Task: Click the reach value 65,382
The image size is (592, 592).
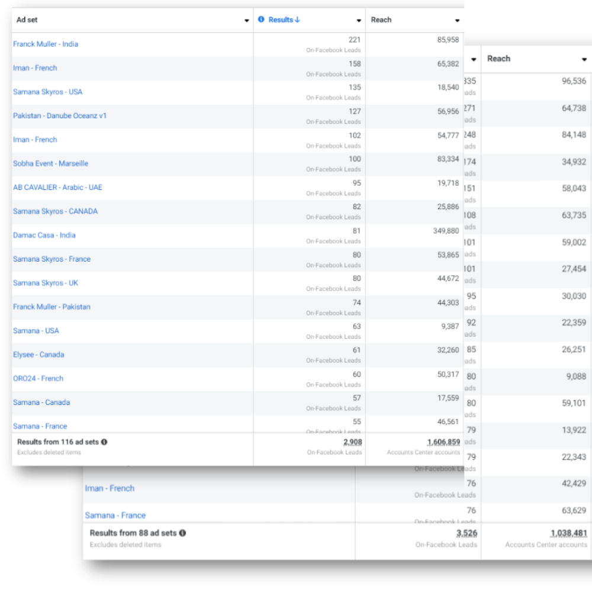Action: 448,64
